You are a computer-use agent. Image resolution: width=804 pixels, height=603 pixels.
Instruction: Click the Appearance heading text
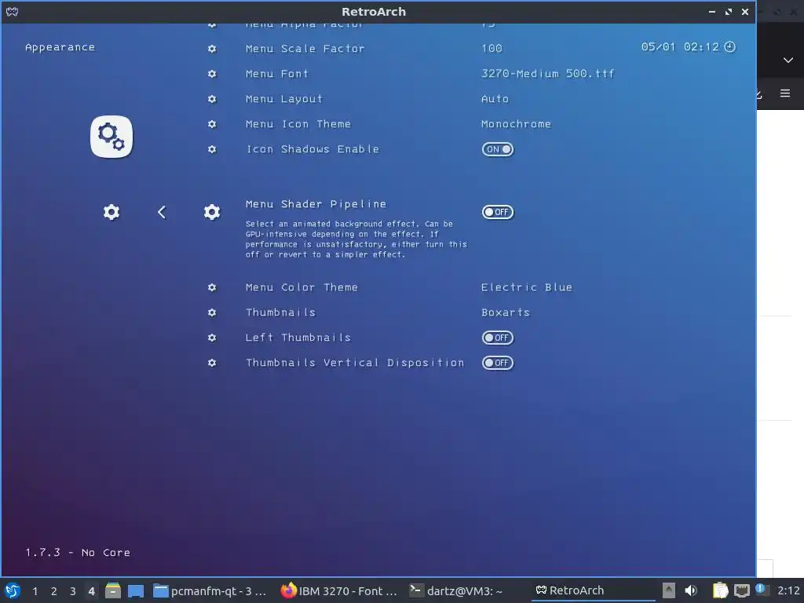pyautogui.click(x=60, y=47)
